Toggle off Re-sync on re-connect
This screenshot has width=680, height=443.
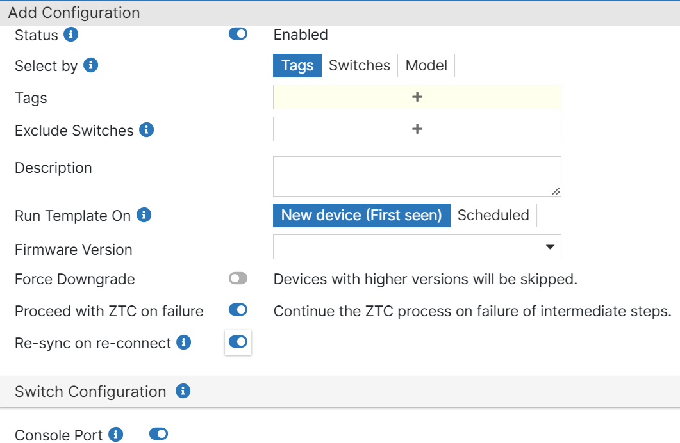(x=238, y=343)
